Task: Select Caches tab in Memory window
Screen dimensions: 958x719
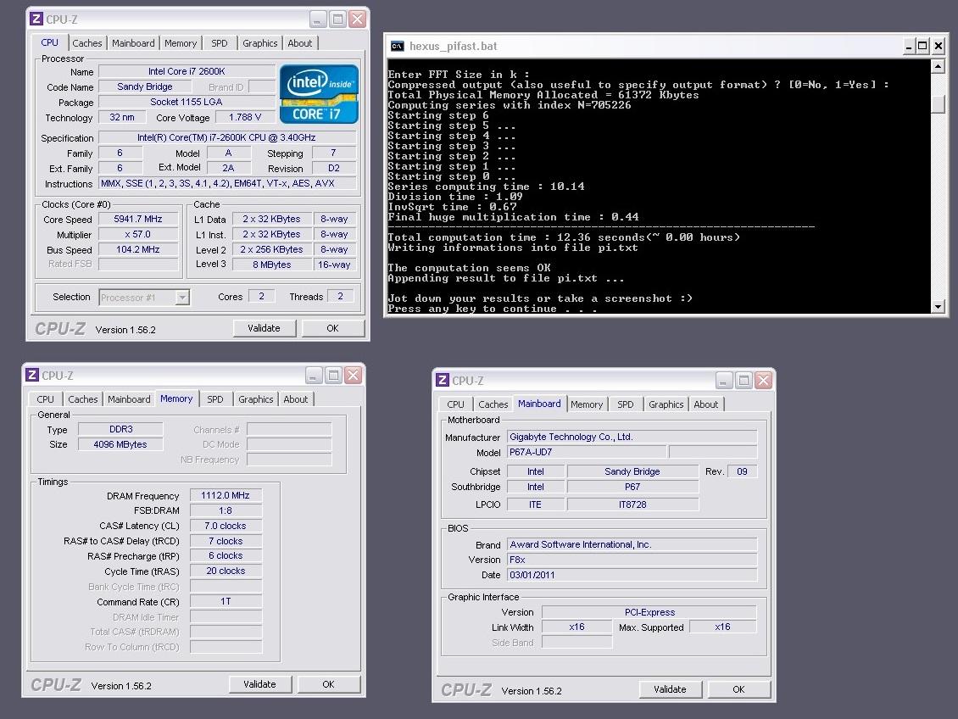Action: point(82,399)
